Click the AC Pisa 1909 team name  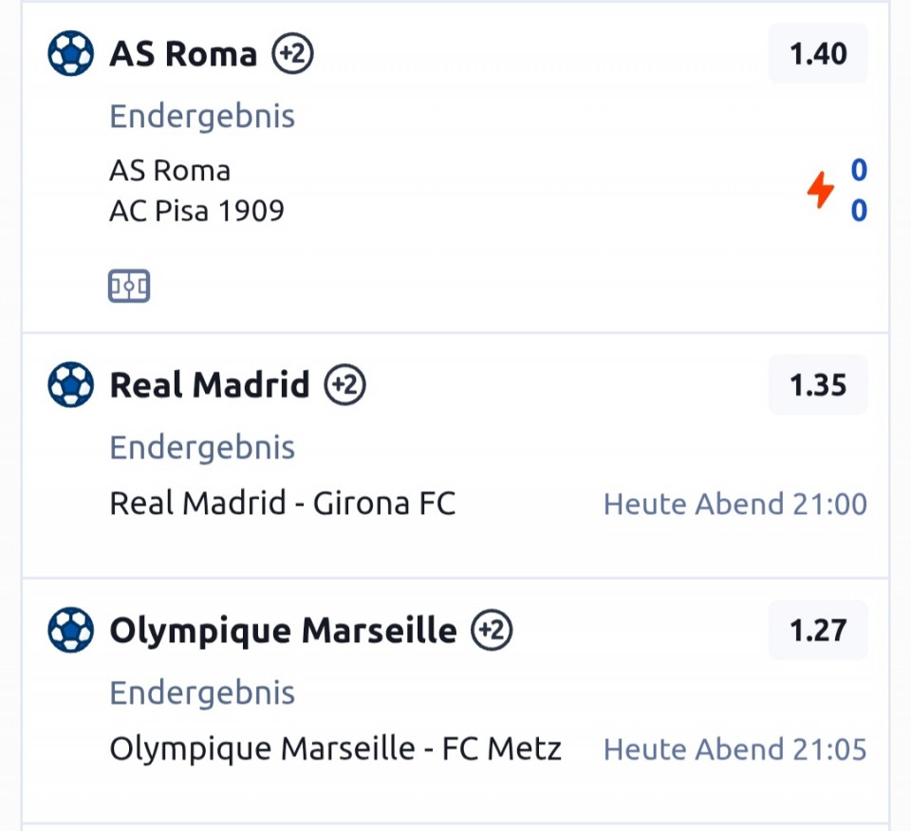pyautogui.click(x=196, y=210)
